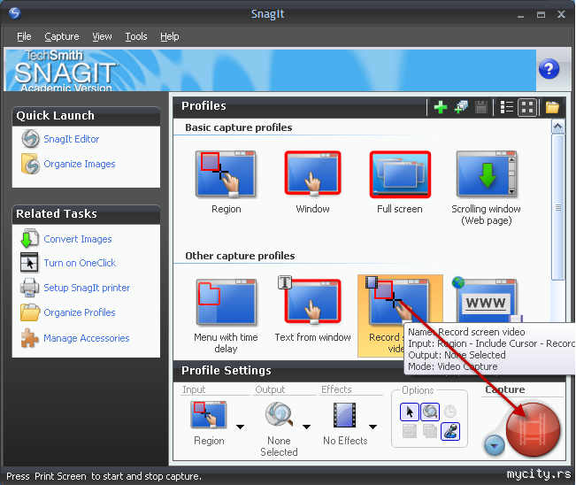Click the Turn on OneClick link
This screenshot has height=485, width=576.
coord(80,263)
